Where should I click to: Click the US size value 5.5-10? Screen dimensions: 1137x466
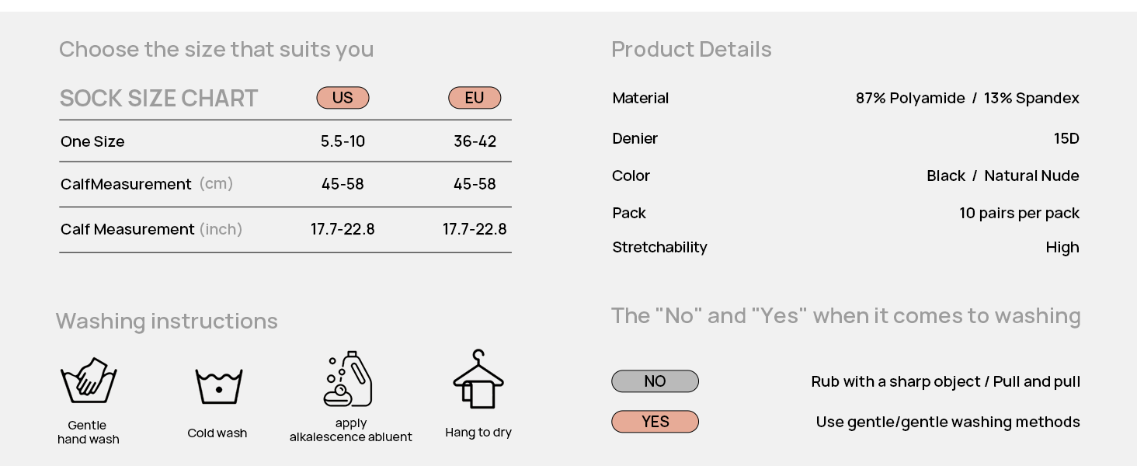[x=342, y=141]
